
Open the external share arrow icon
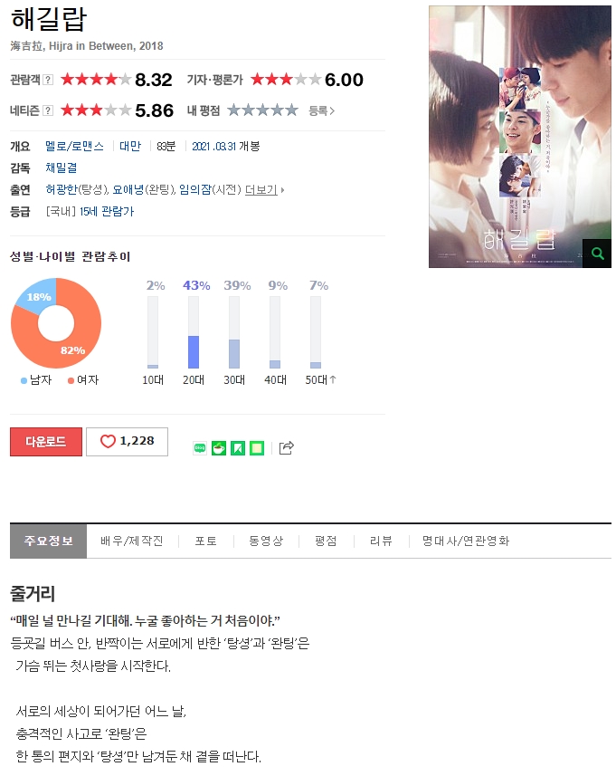coord(287,448)
